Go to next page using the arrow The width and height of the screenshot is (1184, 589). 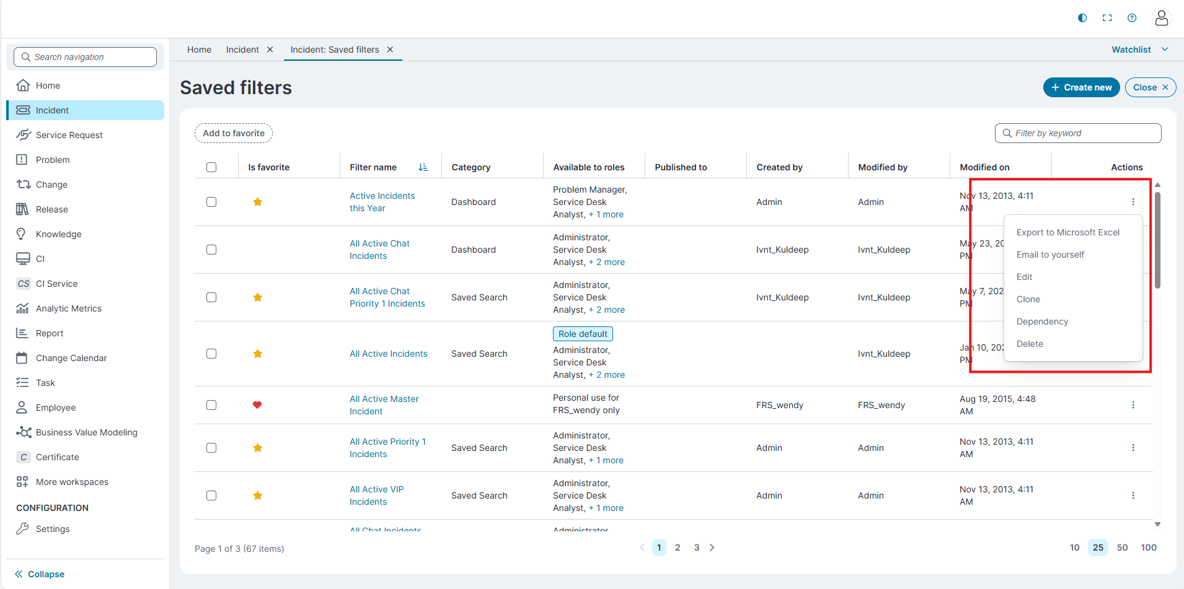pos(712,548)
